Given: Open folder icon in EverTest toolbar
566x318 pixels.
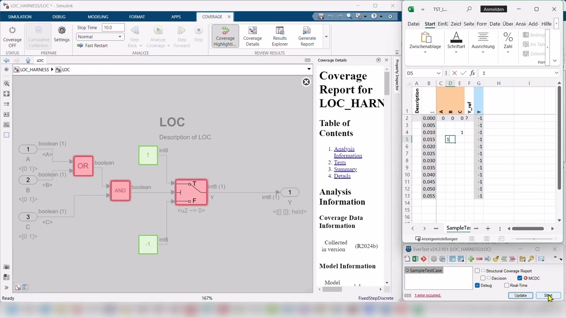Looking at the screenshot, I should click(x=523, y=259).
